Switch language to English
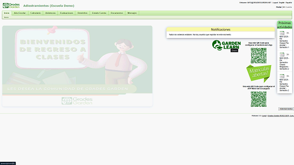The image size is (294, 165). tap(282, 3)
